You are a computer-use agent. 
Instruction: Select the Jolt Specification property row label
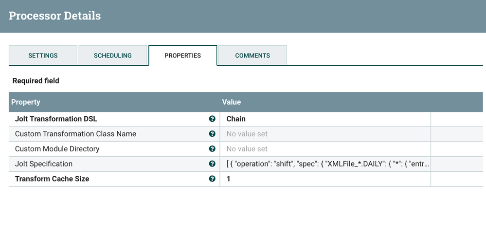click(x=44, y=164)
